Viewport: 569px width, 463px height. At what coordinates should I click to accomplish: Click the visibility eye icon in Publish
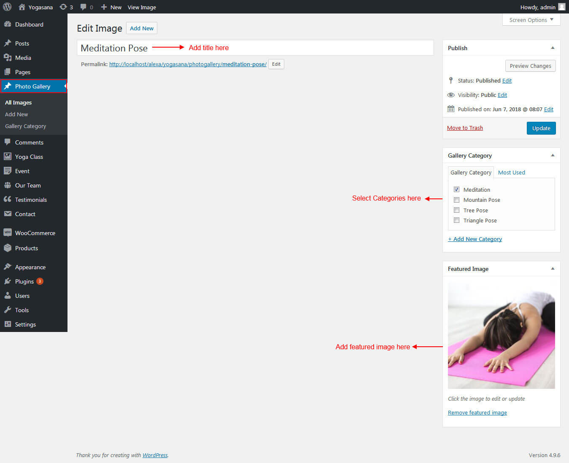point(451,95)
